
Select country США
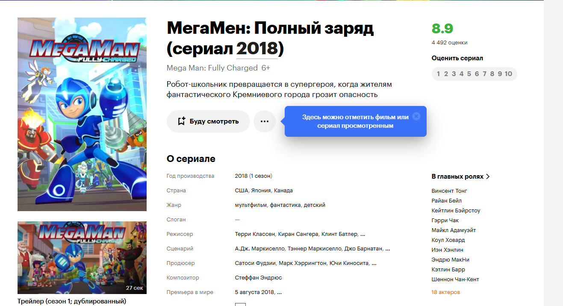(x=242, y=191)
